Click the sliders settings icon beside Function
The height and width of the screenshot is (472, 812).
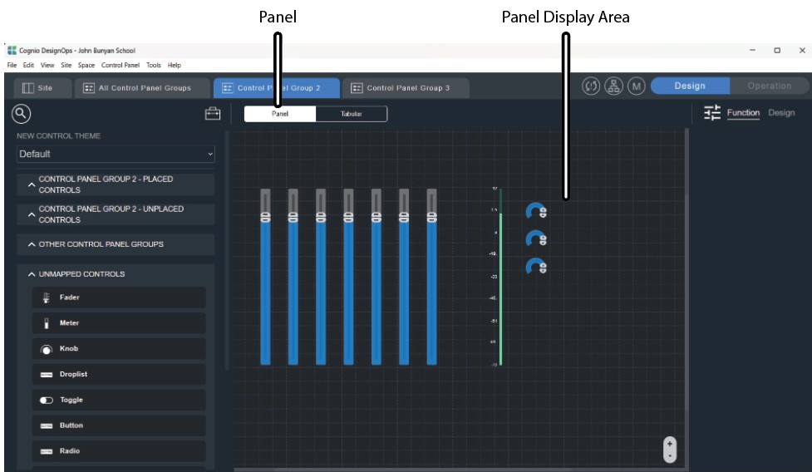(x=712, y=112)
